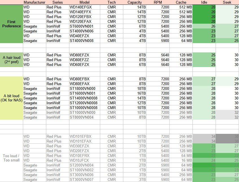Viewport: 239px width, 182px height.
Task: Click model cell WD120EFAX
Action: [85, 21]
